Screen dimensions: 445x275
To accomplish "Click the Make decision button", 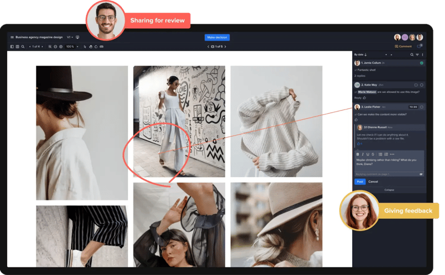I will pyautogui.click(x=217, y=37).
